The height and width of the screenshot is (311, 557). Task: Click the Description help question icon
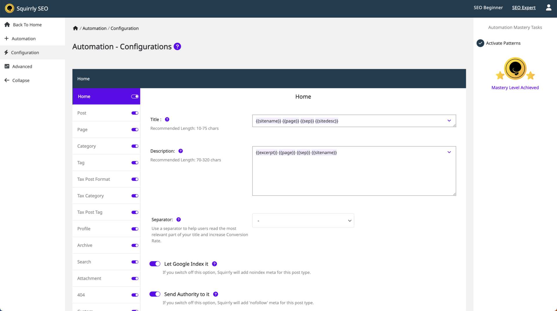[180, 151]
